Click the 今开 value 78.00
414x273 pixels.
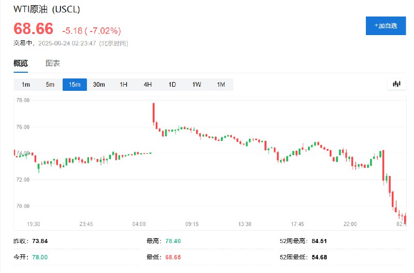point(40,257)
